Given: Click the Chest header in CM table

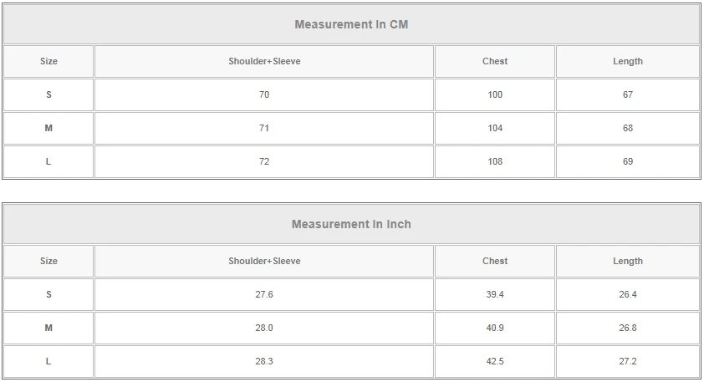Looking at the screenshot, I should coord(495,61).
